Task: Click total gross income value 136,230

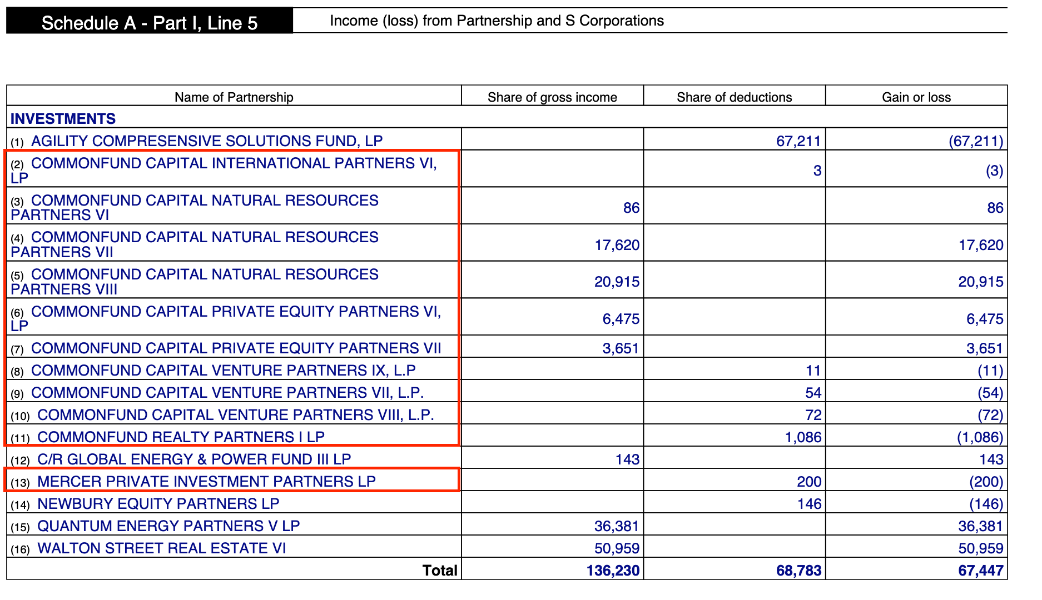Action: click(x=613, y=571)
